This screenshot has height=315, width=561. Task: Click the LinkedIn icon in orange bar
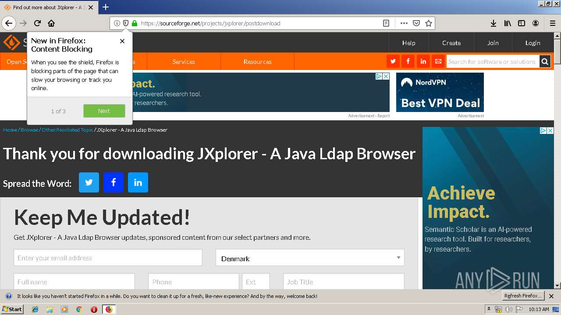(x=423, y=62)
